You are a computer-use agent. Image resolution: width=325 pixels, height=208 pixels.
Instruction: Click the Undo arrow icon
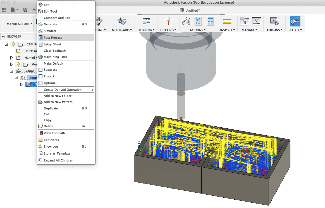coord(35,10)
